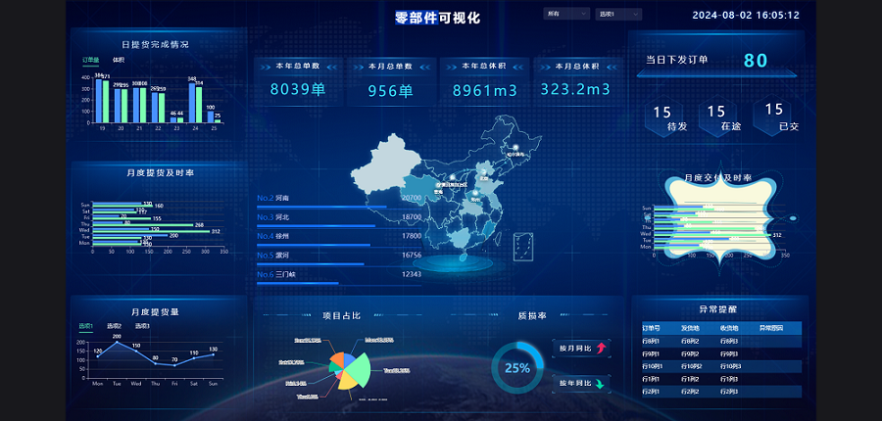Switch to the 体积 tab
Image resolution: width=882 pixels, height=421 pixels.
118,61
